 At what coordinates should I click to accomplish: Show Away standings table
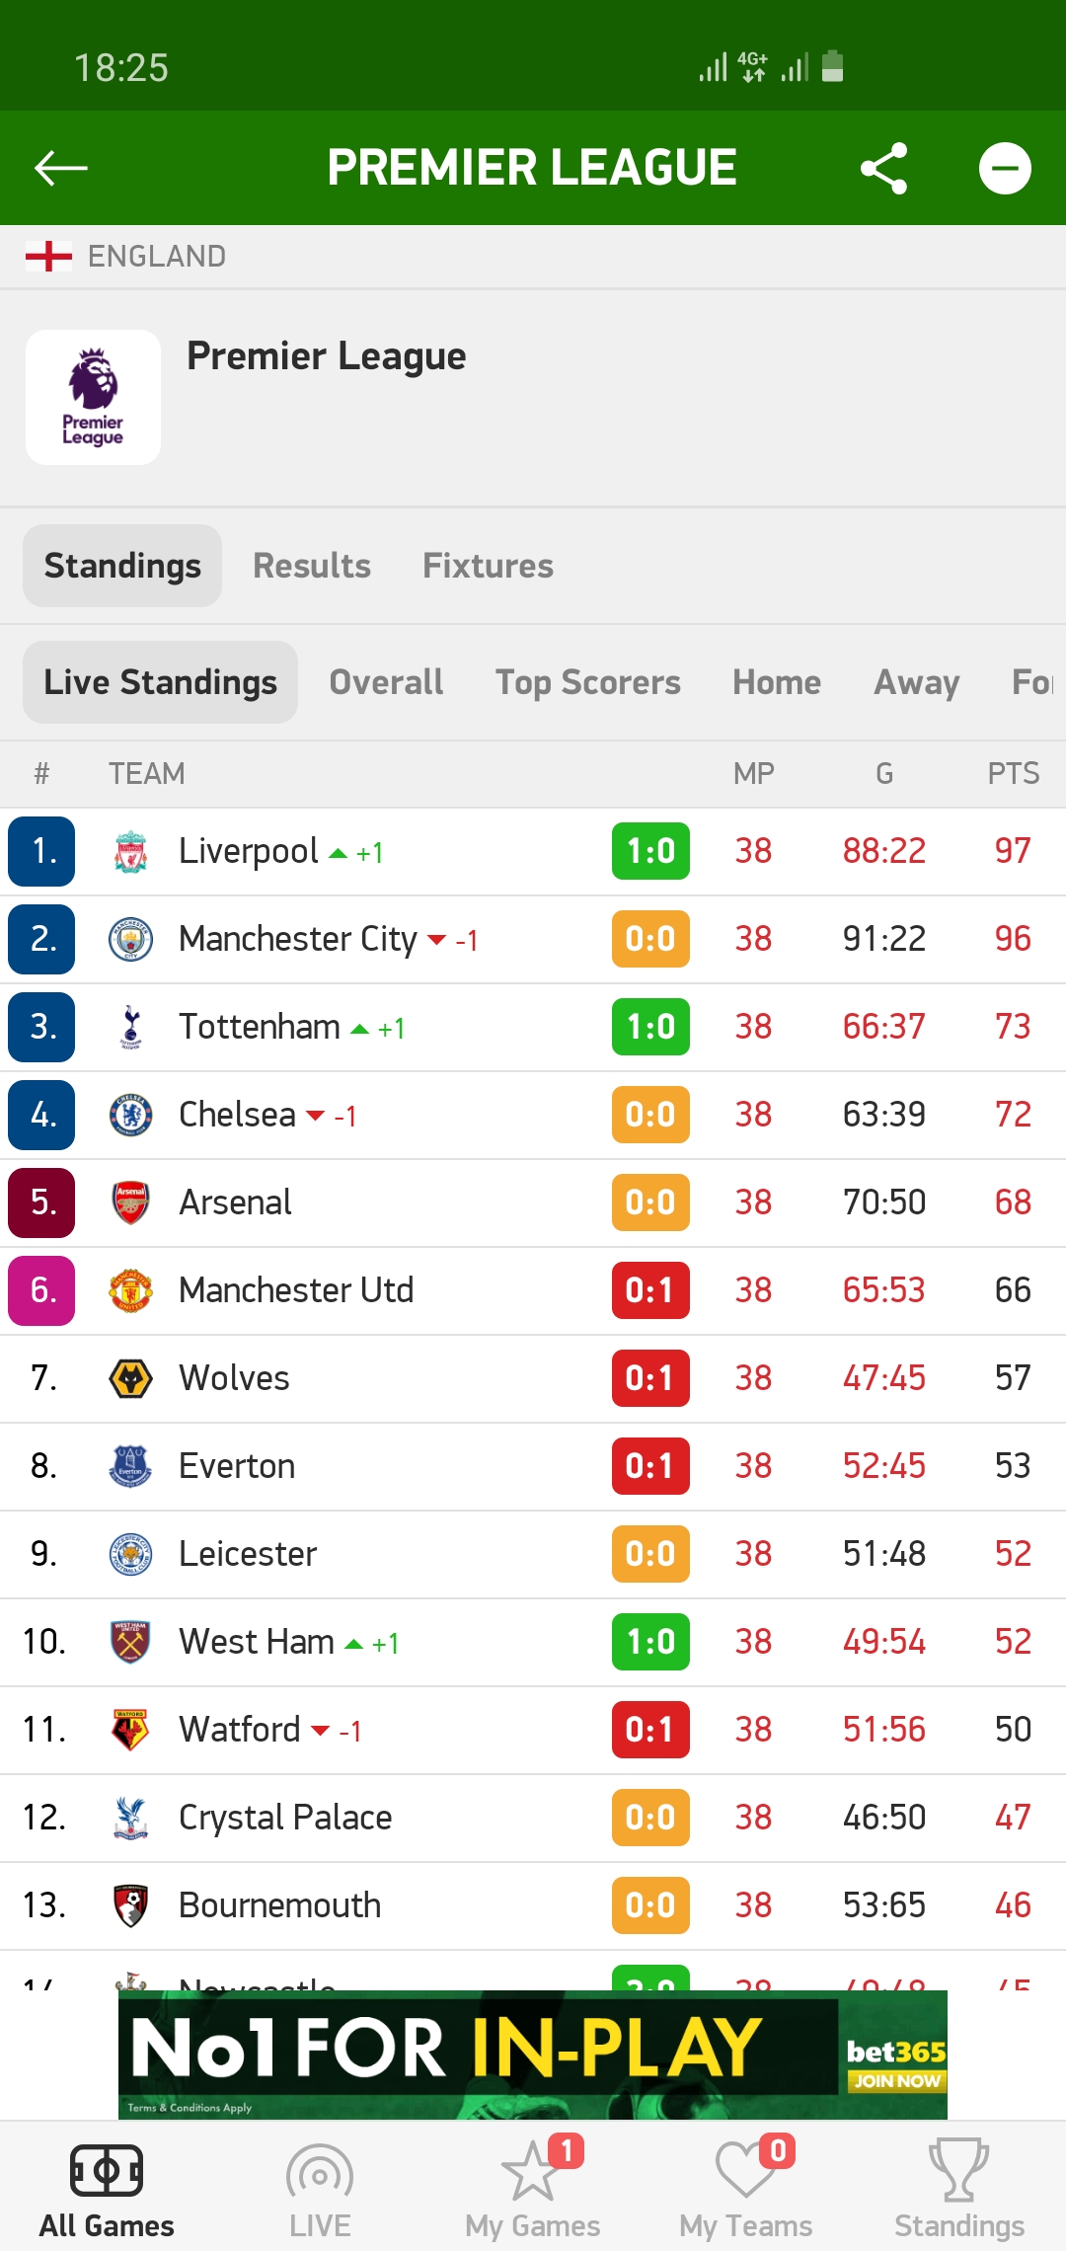(x=917, y=682)
